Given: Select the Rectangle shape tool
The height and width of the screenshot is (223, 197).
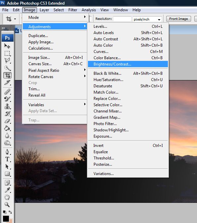Looking at the screenshot, I should coord(7,174).
